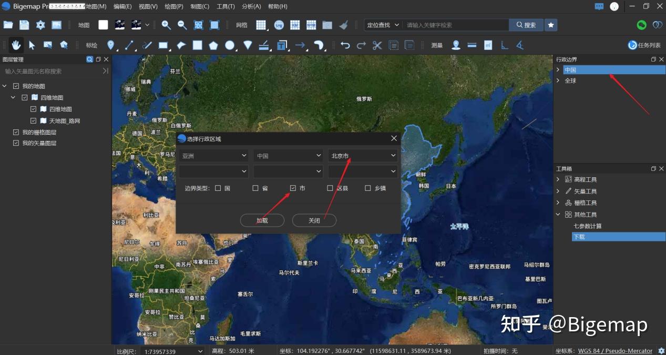This screenshot has height=355, width=666.
Task: Select the straight line drawing tool
Action: point(129,45)
